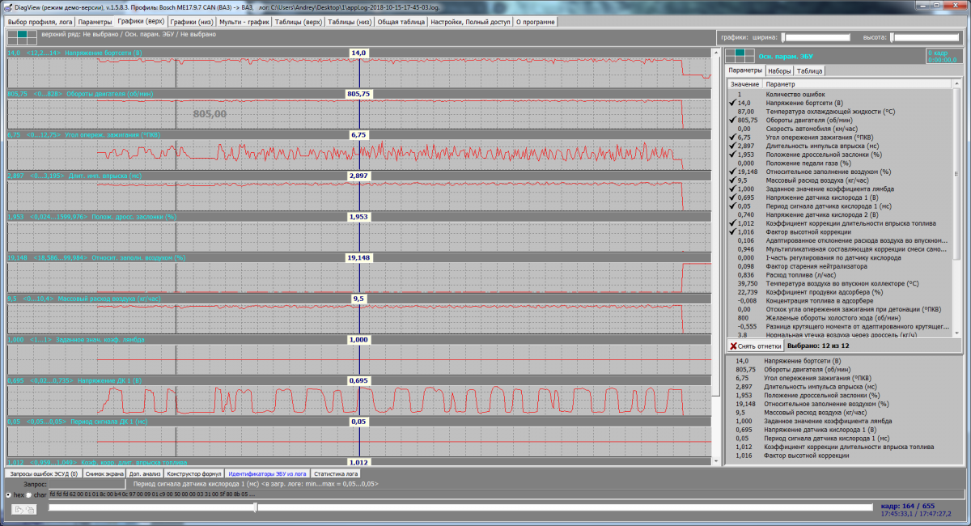Click the red X on Снять отметки
This screenshot has width=971, height=526.
[733, 346]
